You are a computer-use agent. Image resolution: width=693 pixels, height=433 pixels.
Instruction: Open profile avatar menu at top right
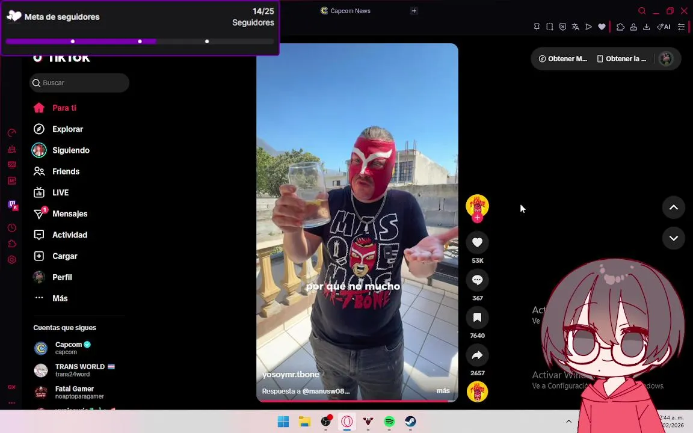pos(666,58)
